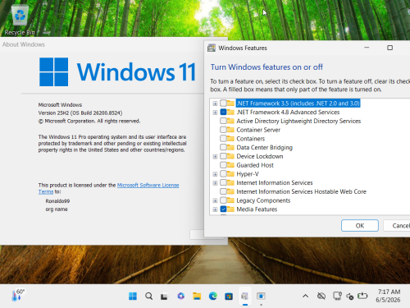Click OK in Windows Features dialog
Viewport: 410px width, 308px height.
(x=360, y=226)
